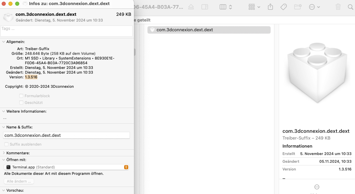Click the file name title in preview pane
The width and height of the screenshot is (355, 194).
pyautogui.click(x=316, y=131)
